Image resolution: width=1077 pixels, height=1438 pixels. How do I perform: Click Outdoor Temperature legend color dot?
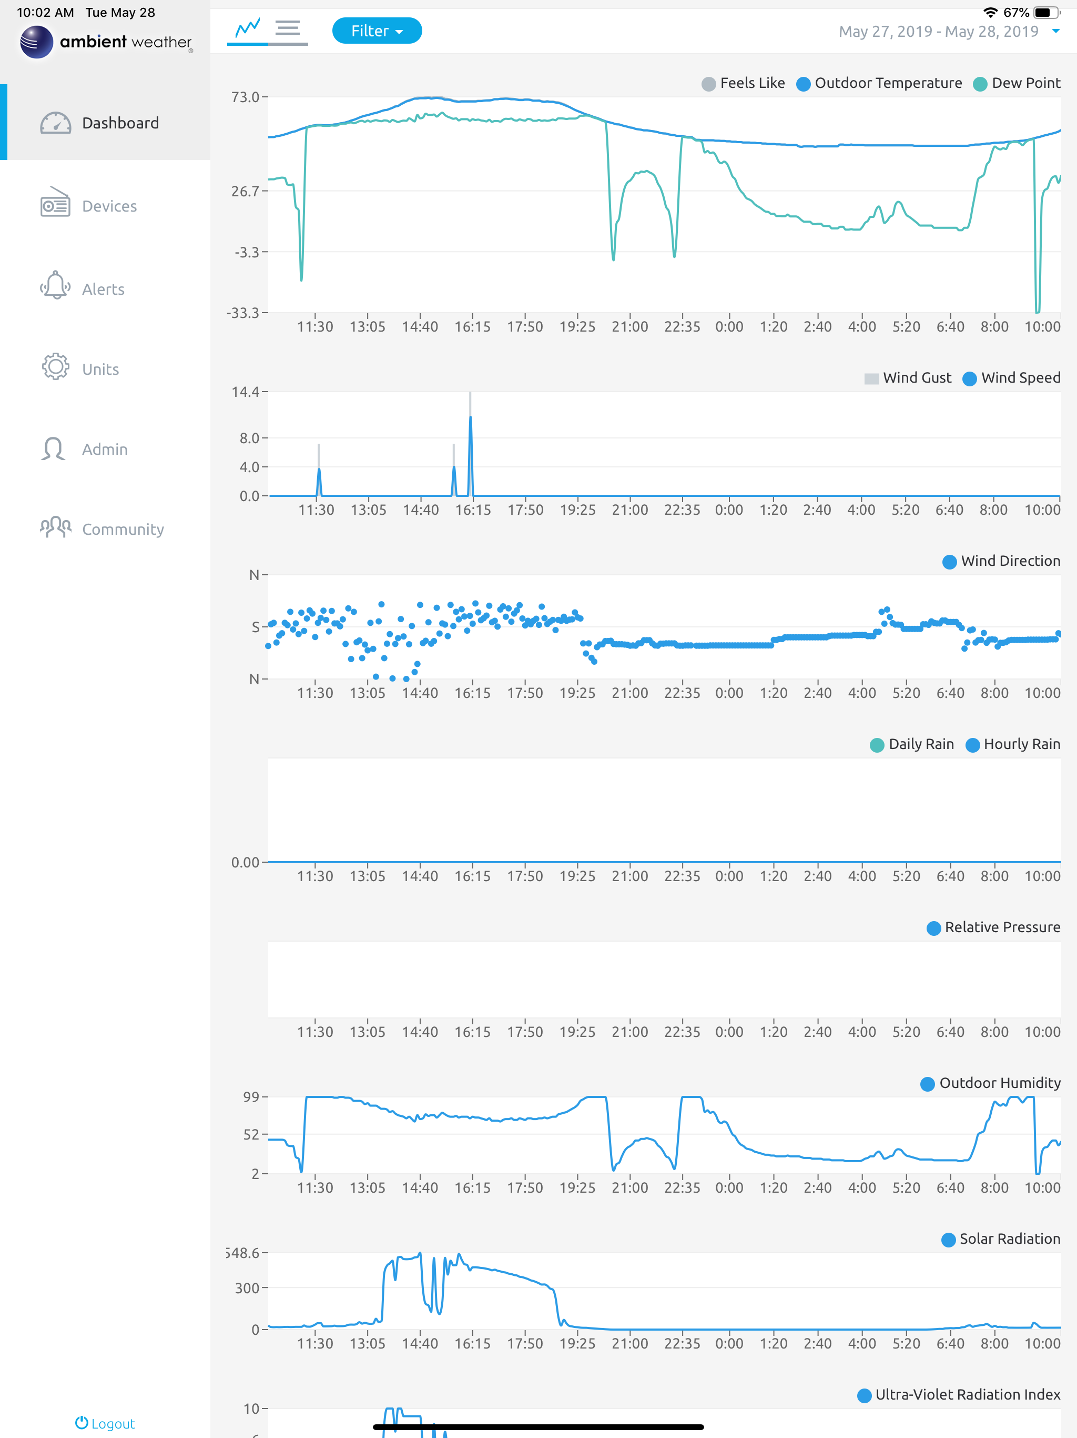(804, 84)
